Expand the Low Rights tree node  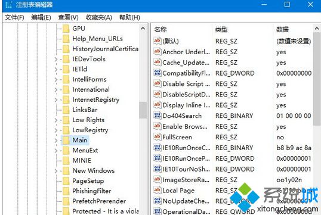point(56,120)
